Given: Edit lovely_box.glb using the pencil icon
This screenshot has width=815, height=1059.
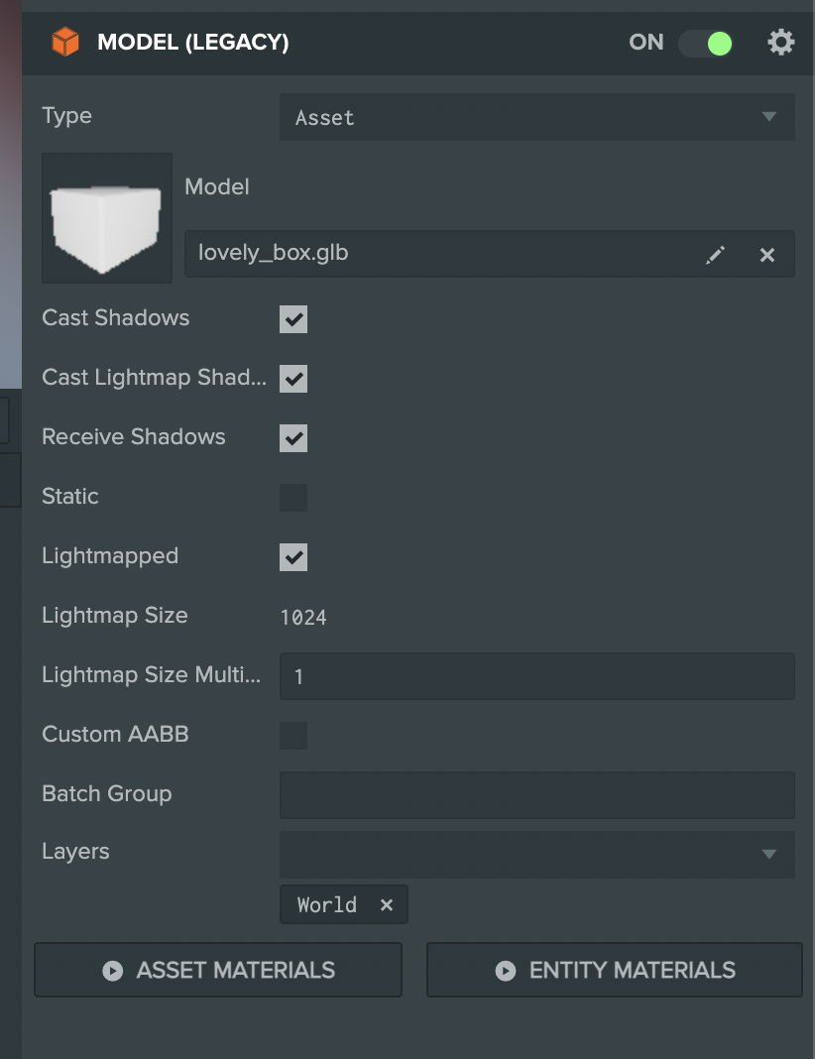Looking at the screenshot, I should (x=715, y=255).
